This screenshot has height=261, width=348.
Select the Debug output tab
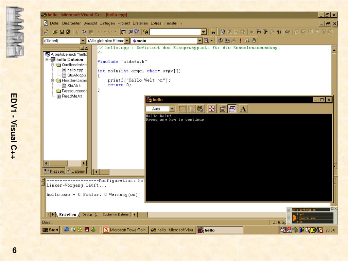tap(87, 215)
